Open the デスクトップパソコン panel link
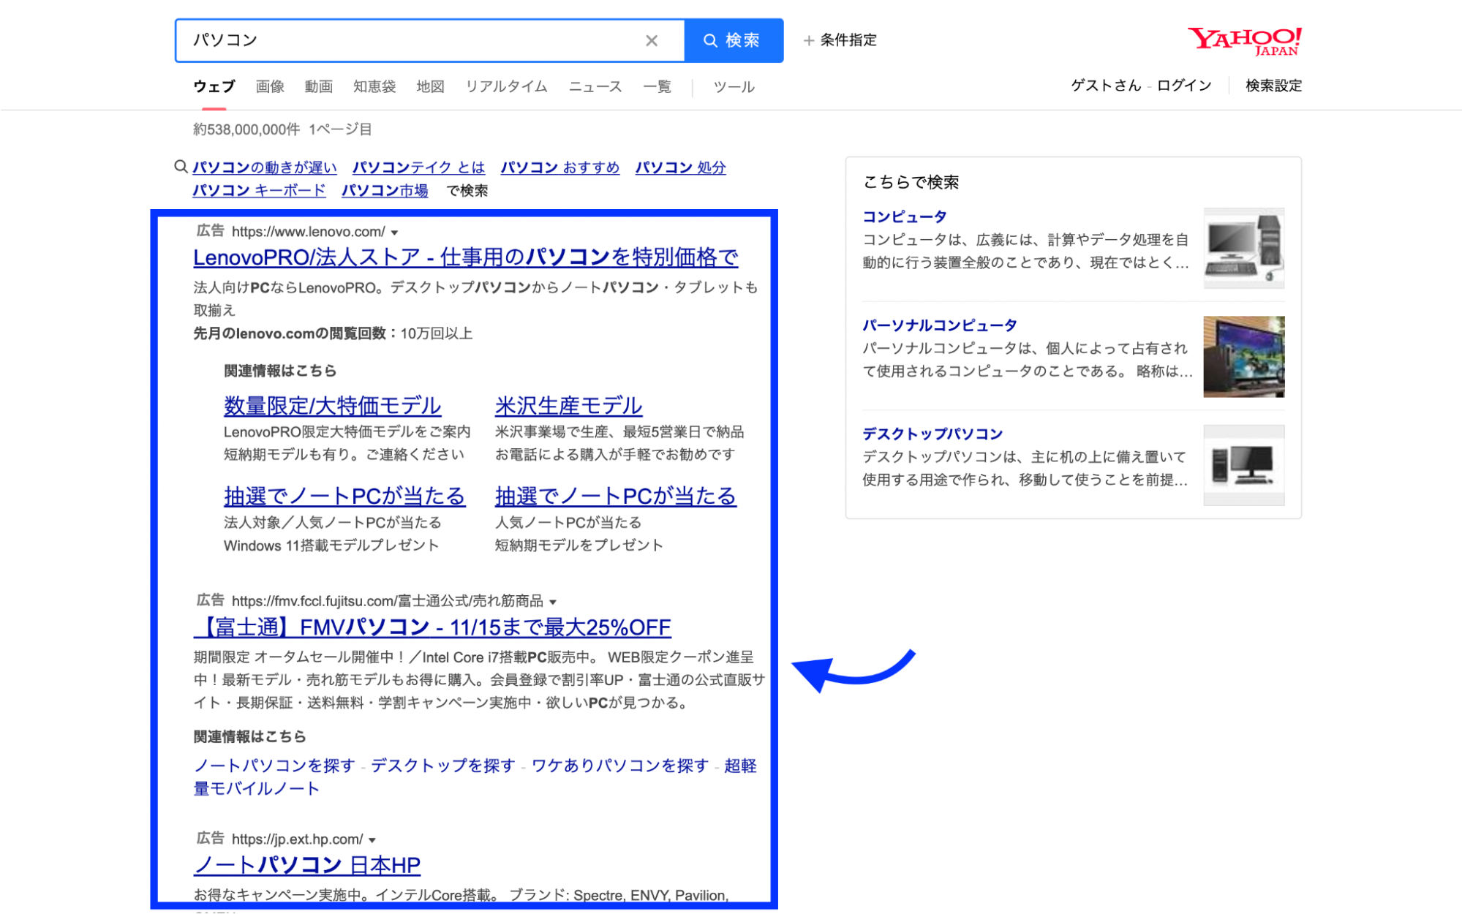 coord(932,434)
